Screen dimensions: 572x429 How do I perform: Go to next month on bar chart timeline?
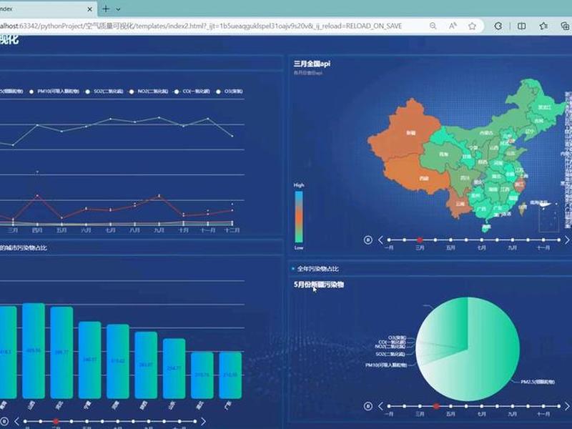pyautogui.click(x=203, y=421)
